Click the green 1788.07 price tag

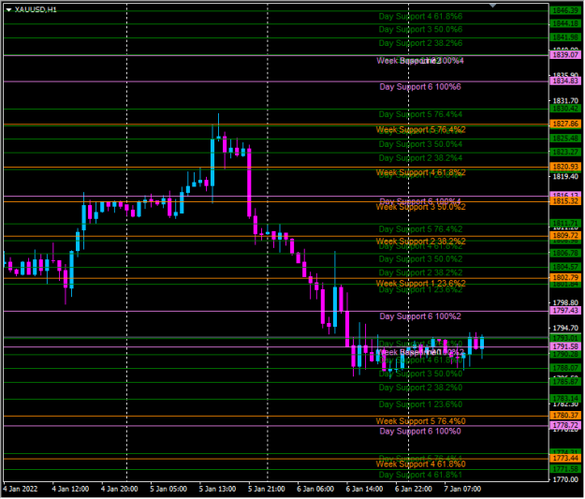(565, 368)
